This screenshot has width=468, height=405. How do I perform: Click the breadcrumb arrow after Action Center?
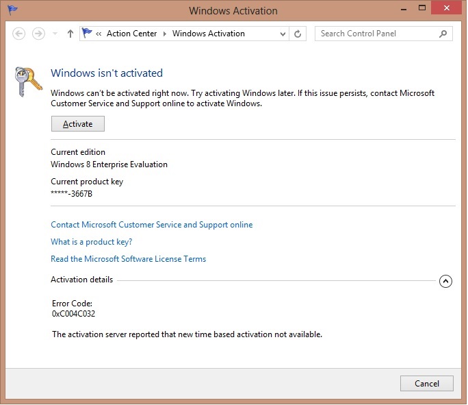click(164, 34)
